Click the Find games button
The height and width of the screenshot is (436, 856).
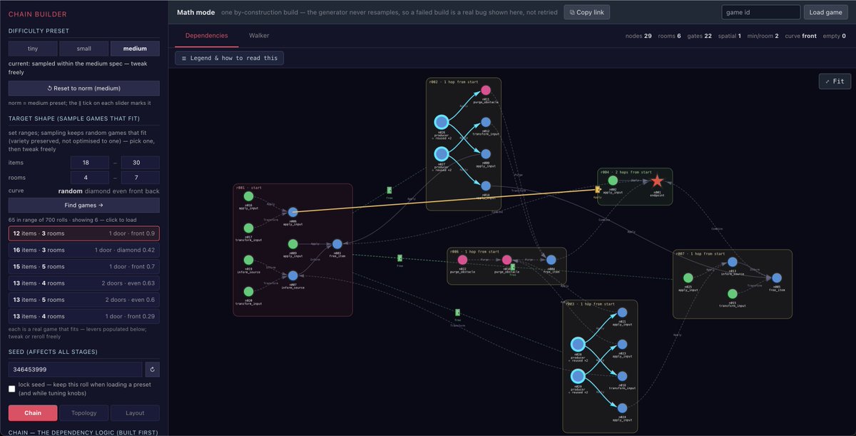click(x=84, y=205)
